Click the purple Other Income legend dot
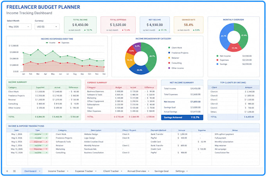The width and height of the screenshot is (266, 177). tap(169, 68)
